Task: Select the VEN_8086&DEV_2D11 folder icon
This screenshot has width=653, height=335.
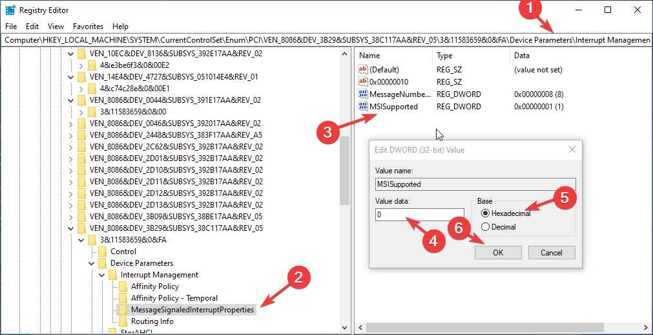Action: 81,182
